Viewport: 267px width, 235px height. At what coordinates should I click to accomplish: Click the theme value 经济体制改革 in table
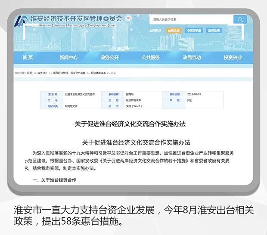[x=133, y=100]
